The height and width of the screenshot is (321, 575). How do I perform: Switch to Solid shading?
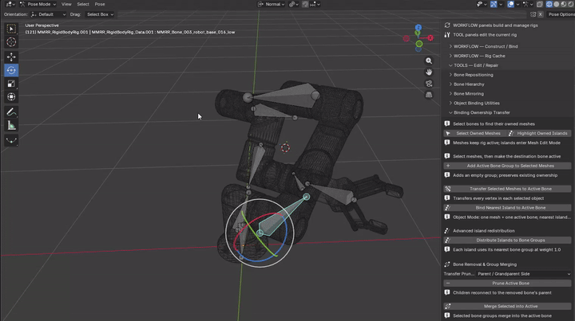[x=557, y=4]
